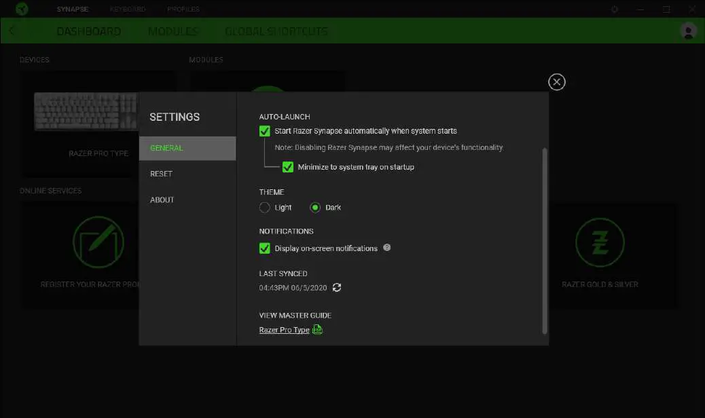This screenshot has width=705, height=418.
Task: Click the settings panel vertical scrollbar
Action: click(x=544, y=240)
